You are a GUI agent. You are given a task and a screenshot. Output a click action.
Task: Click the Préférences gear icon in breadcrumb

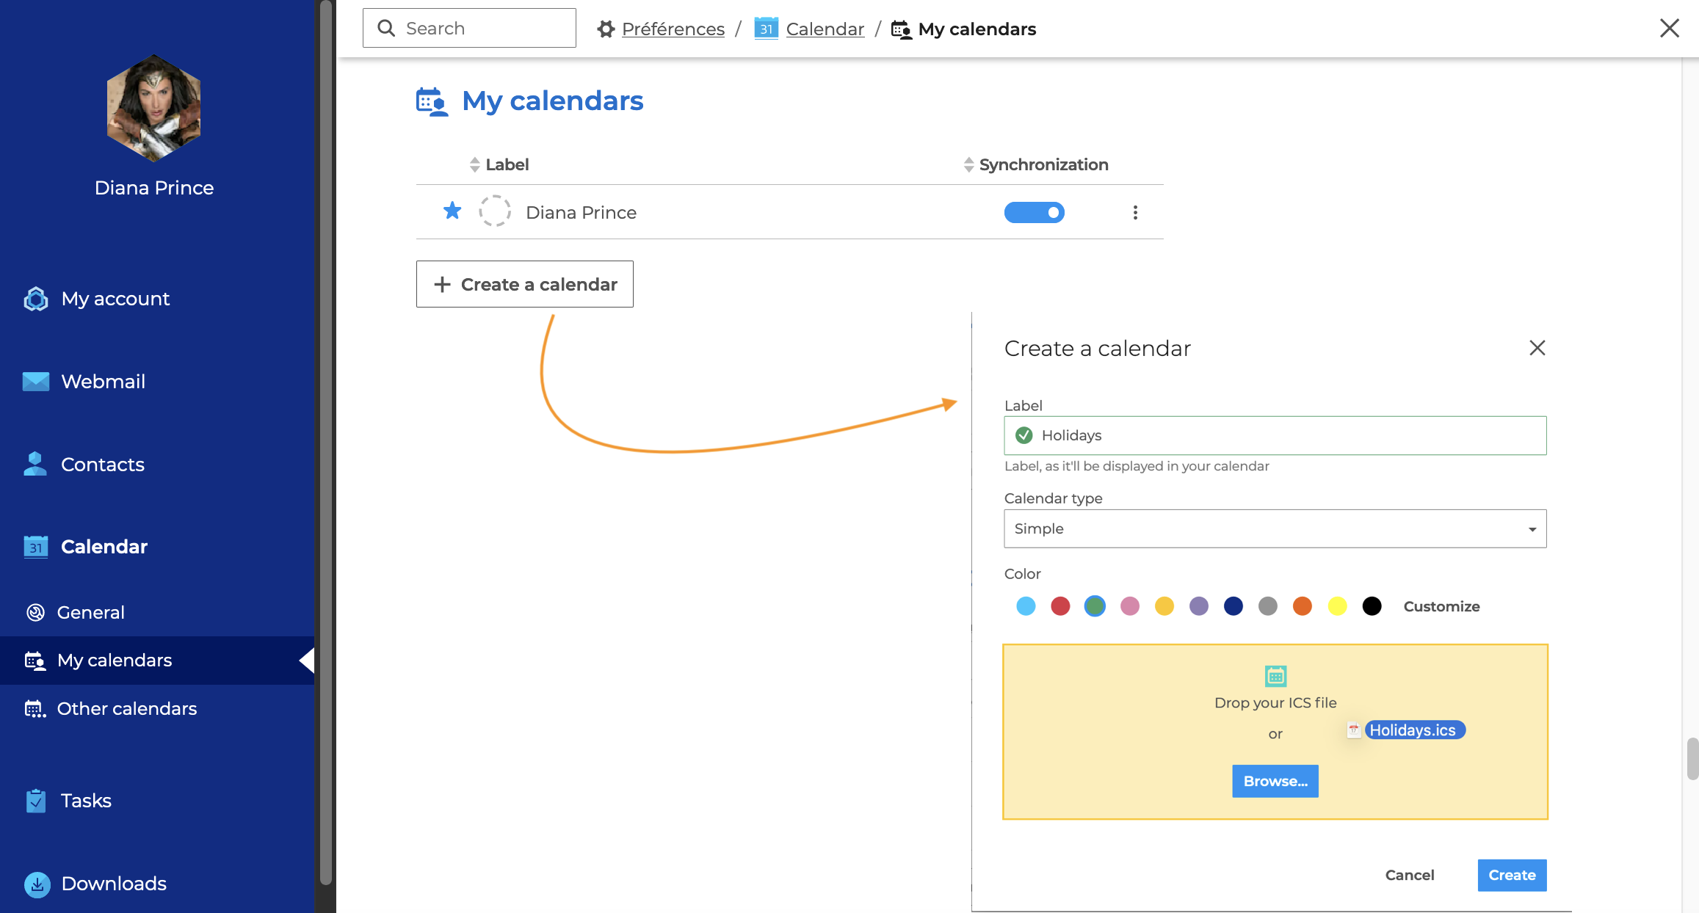[606, 29]
